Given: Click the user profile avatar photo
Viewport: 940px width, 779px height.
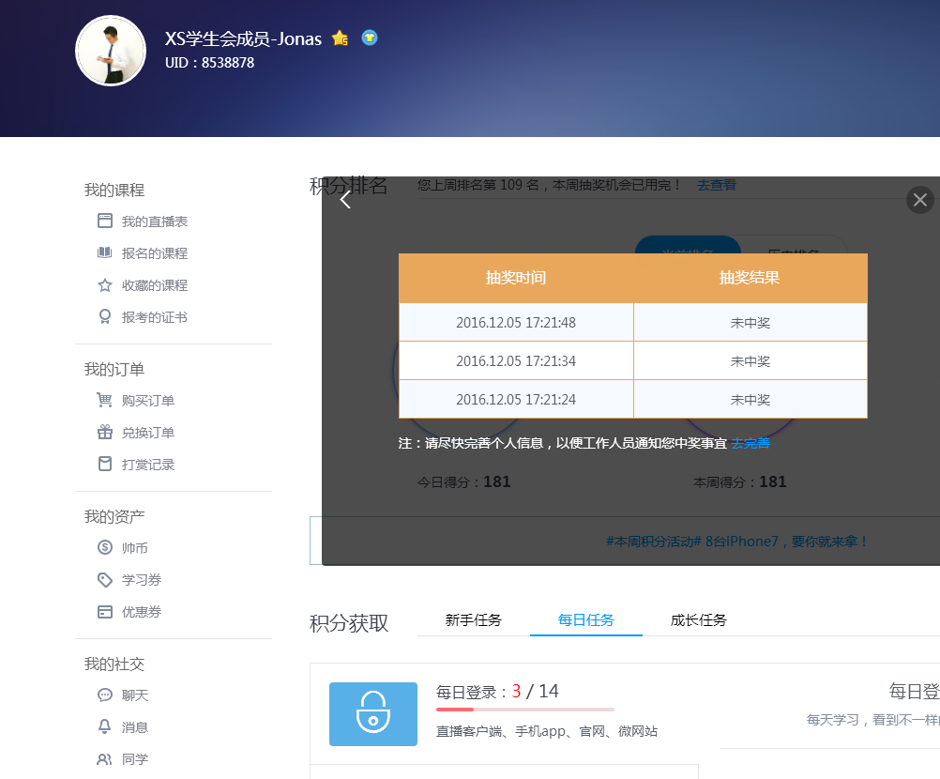Looking at the screenshot, I should pos(111,51).
